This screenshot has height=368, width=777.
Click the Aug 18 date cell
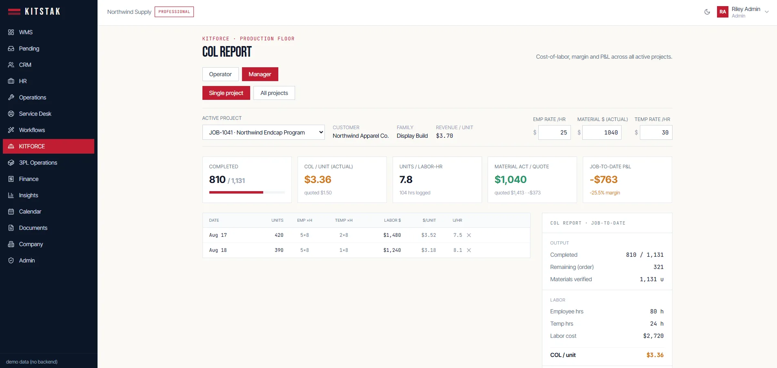(x=218, y=250)
